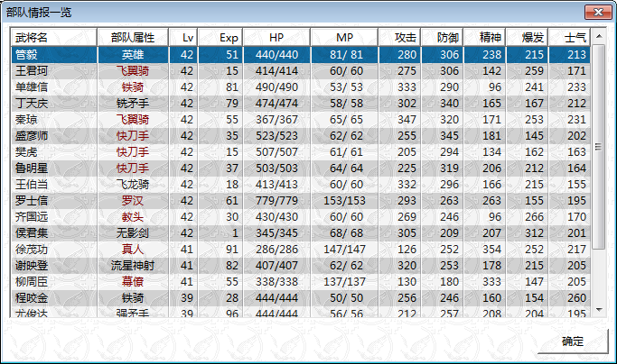The width and height of the screenshot is (617, 364).
Task: Click MP value 153/153
Action: [345, 201]
